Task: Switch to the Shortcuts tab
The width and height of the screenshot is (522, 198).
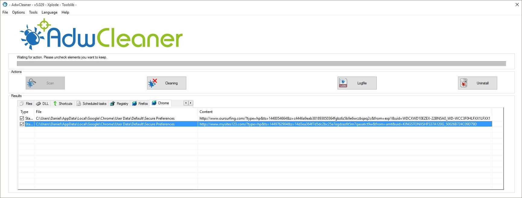Action: click(63, 103)
